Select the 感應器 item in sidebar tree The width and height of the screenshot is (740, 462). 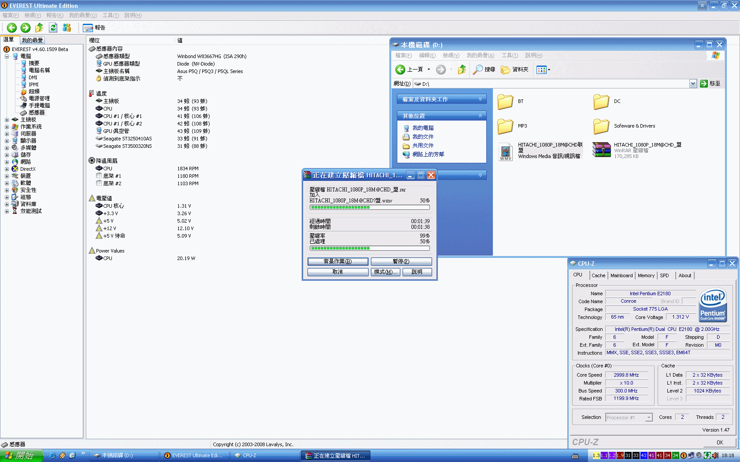tap(37, 113)
